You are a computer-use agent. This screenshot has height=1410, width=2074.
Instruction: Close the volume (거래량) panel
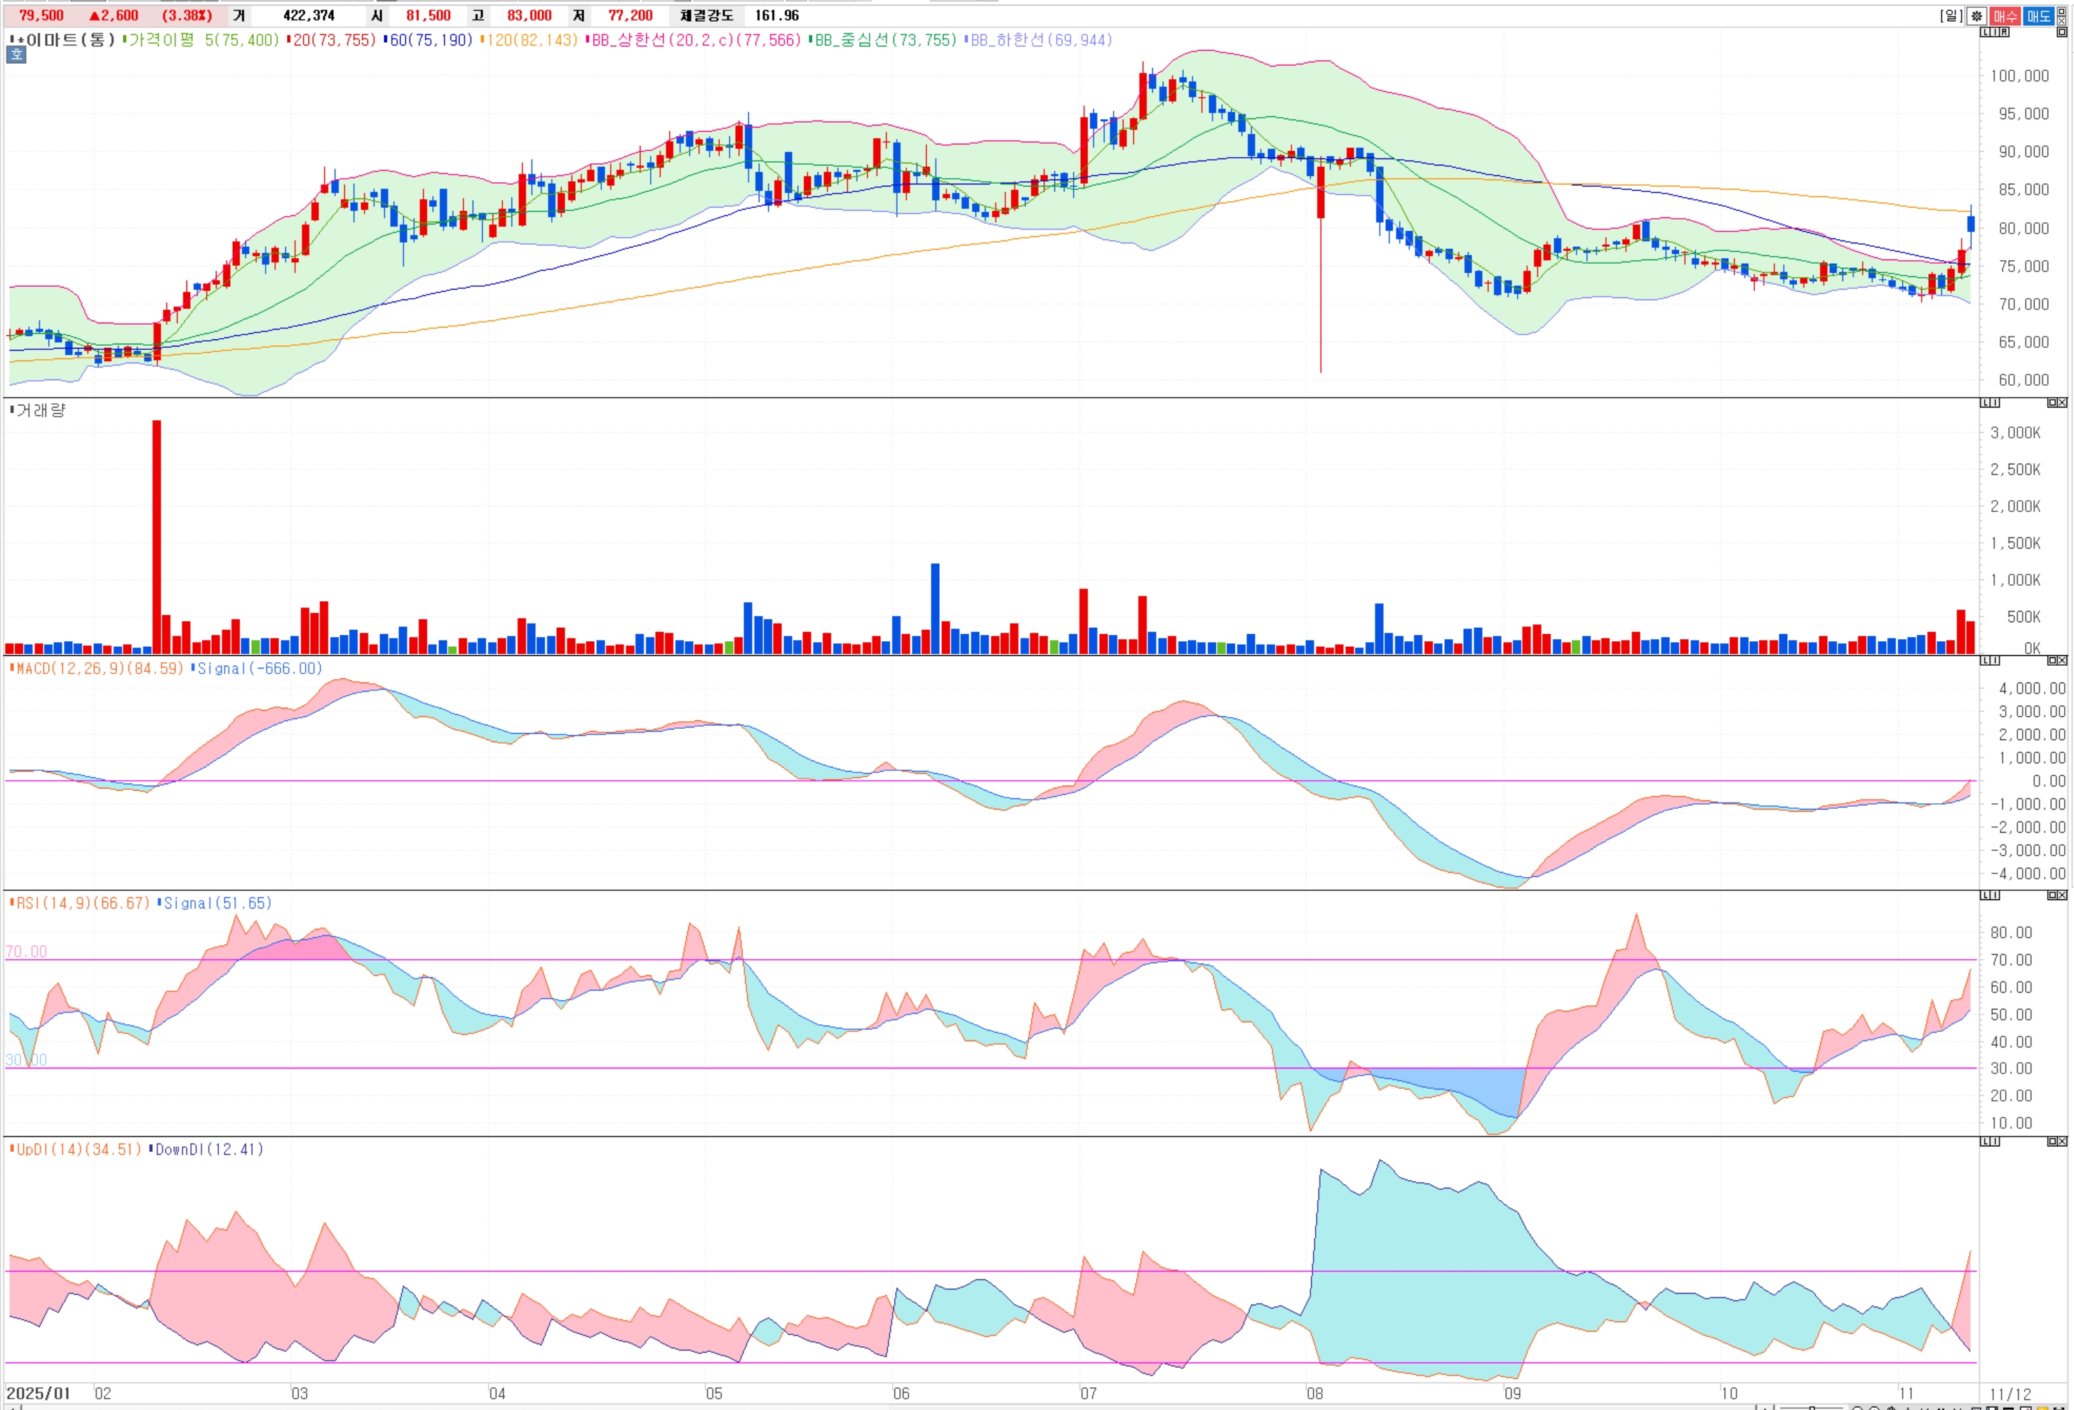pyautogui.click(x=2062, y=403)
